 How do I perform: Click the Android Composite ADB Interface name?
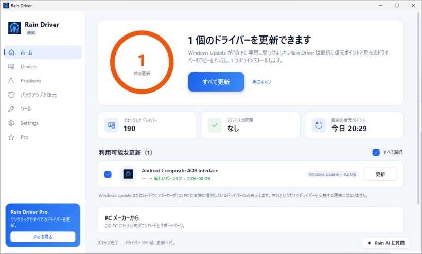pos(180,170)
